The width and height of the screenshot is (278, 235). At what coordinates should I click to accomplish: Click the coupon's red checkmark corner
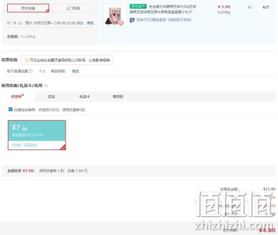pyautogui.click(x=63, y=148)
